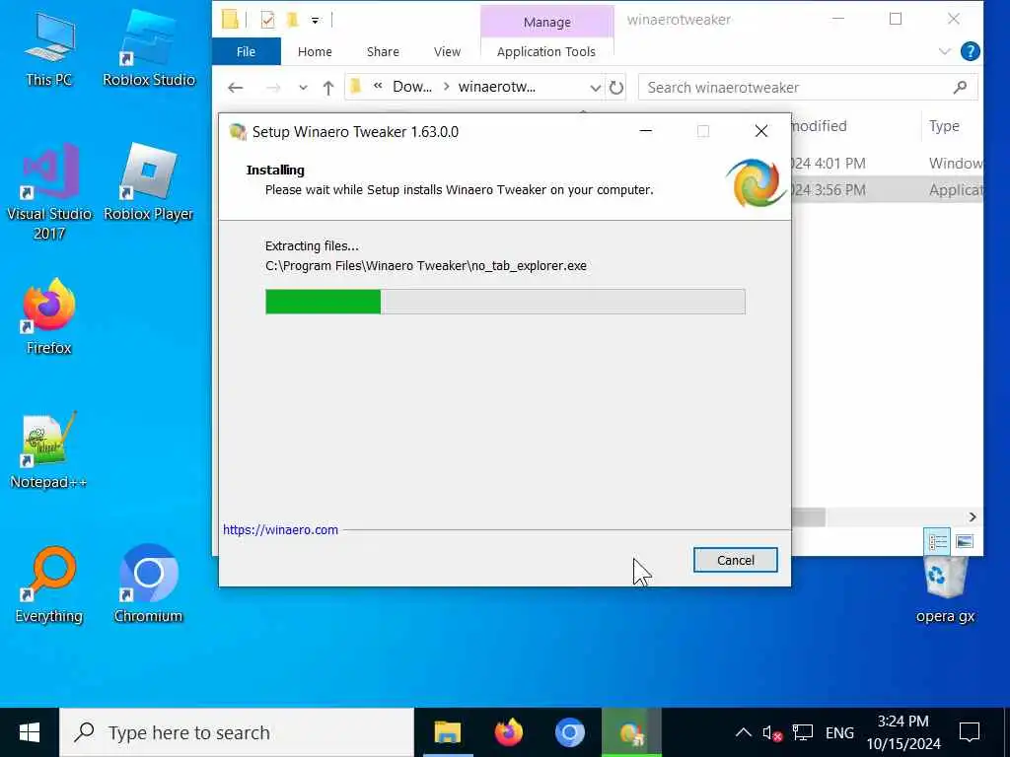Click the setup window title icon
The image size is (1010, 757).
coord(238,131)
